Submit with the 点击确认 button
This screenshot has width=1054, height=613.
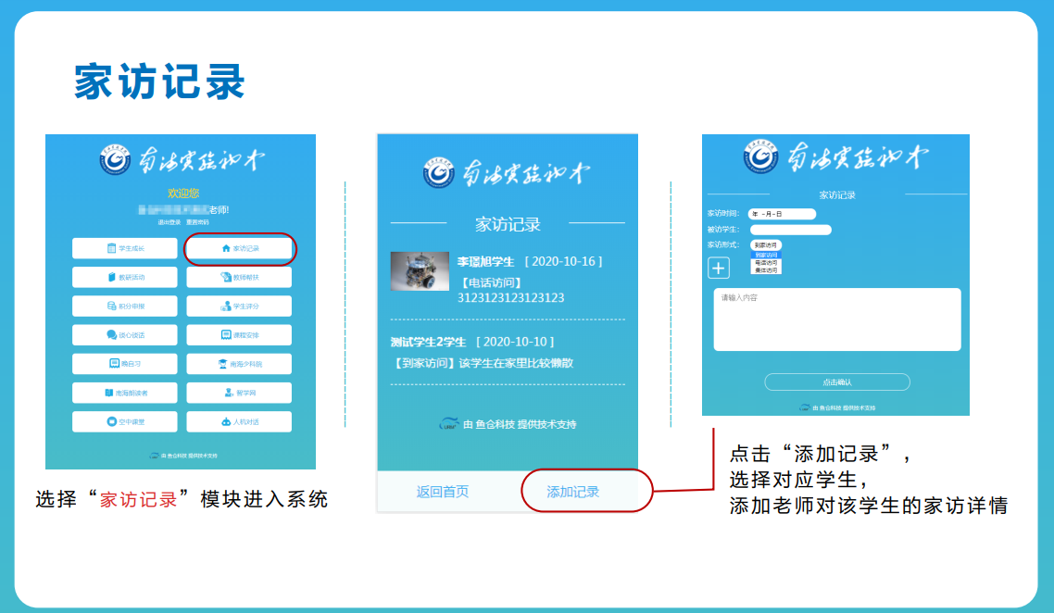tap(837, 382)
